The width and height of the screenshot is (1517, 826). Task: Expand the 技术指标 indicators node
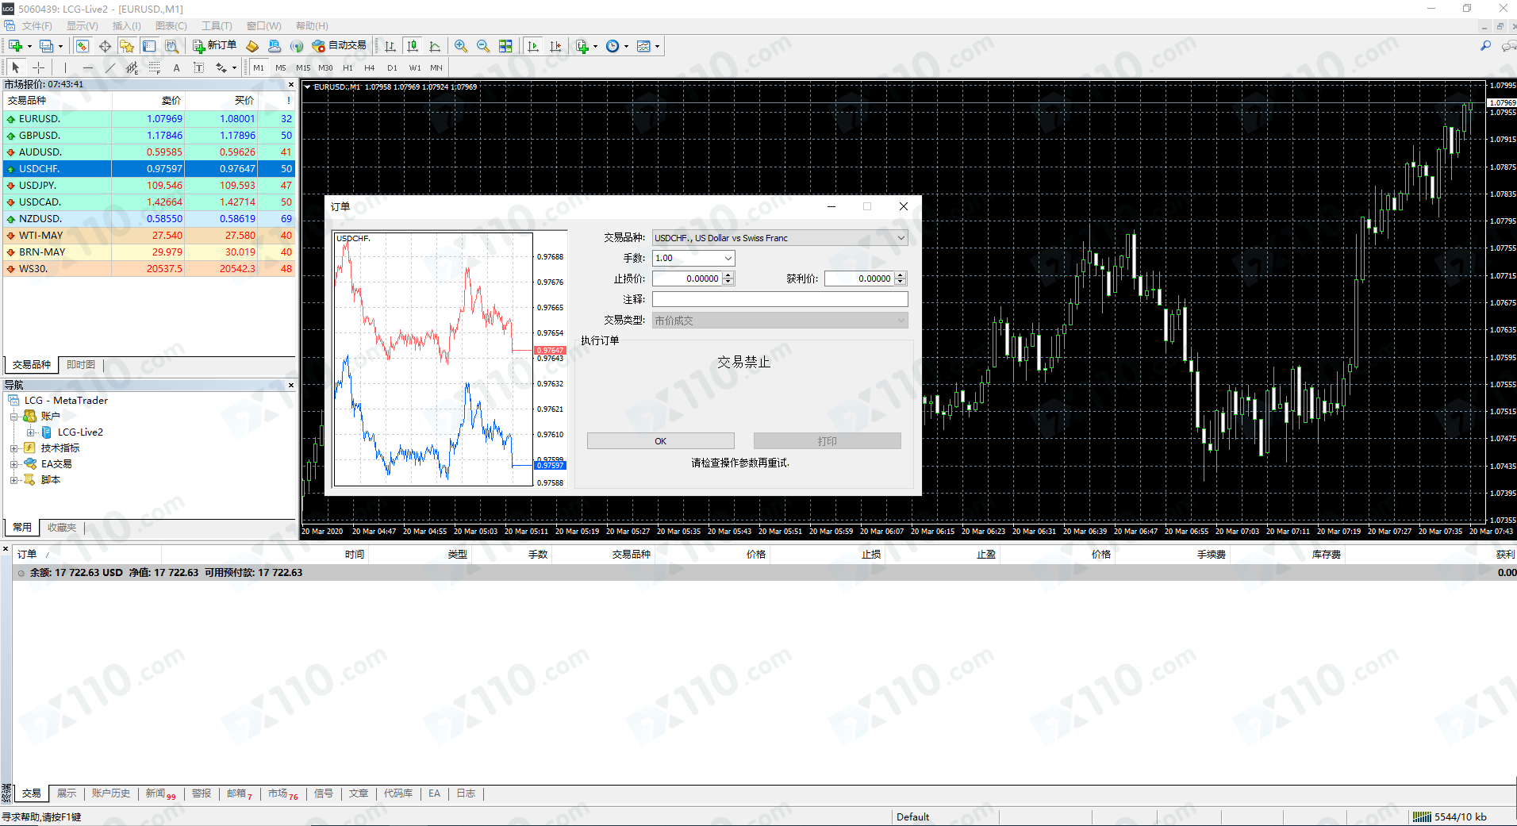pos(13,448)
